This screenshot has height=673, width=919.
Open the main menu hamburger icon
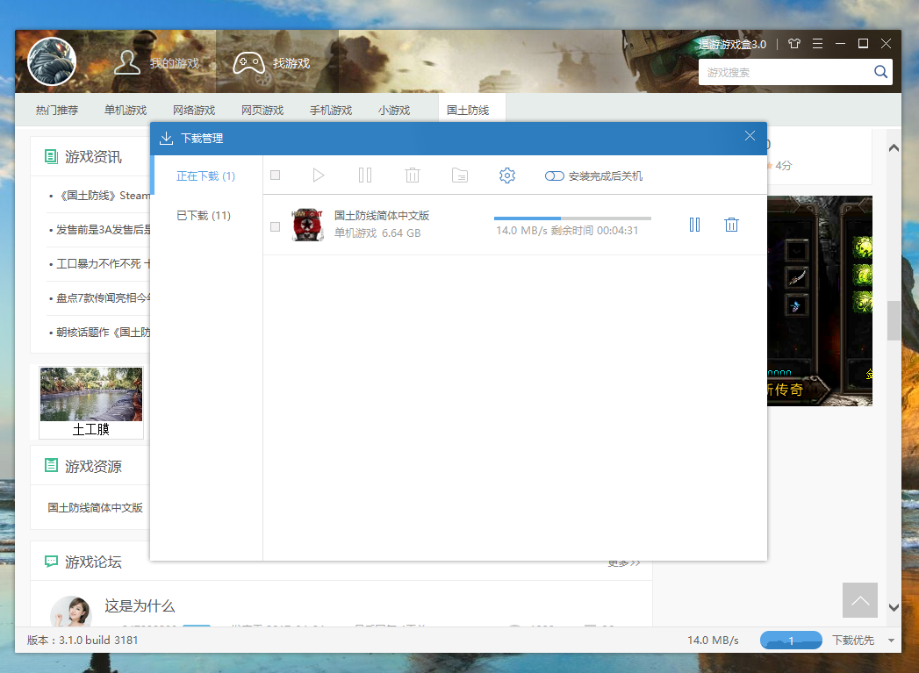coord(817,44)
